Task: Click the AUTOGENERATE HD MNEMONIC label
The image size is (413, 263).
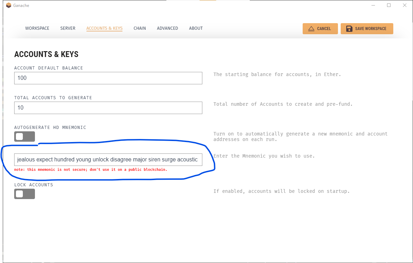Action: 50,128
